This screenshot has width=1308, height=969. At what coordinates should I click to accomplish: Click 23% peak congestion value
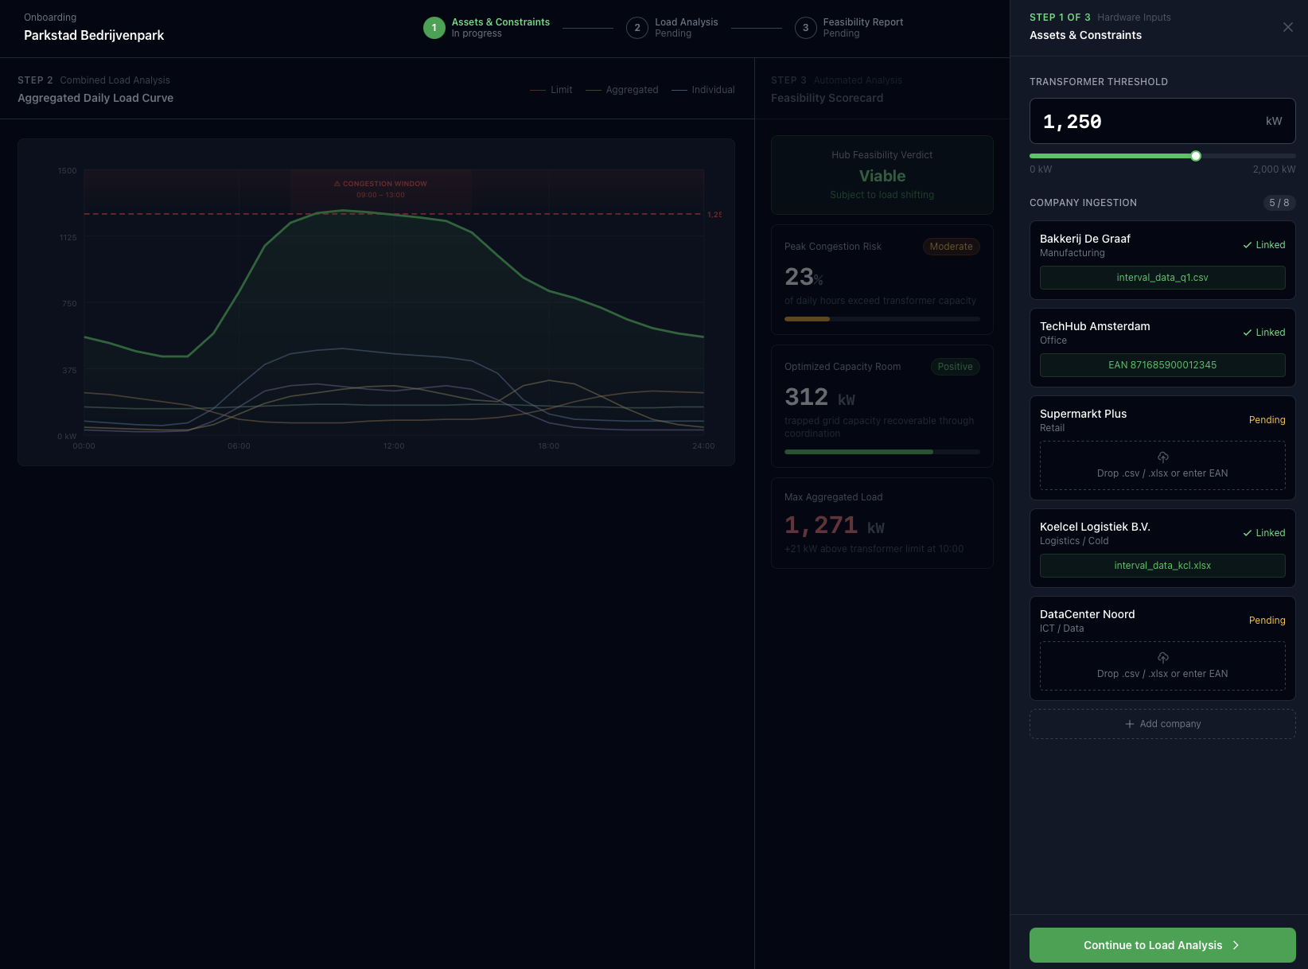tap(804, 277)
